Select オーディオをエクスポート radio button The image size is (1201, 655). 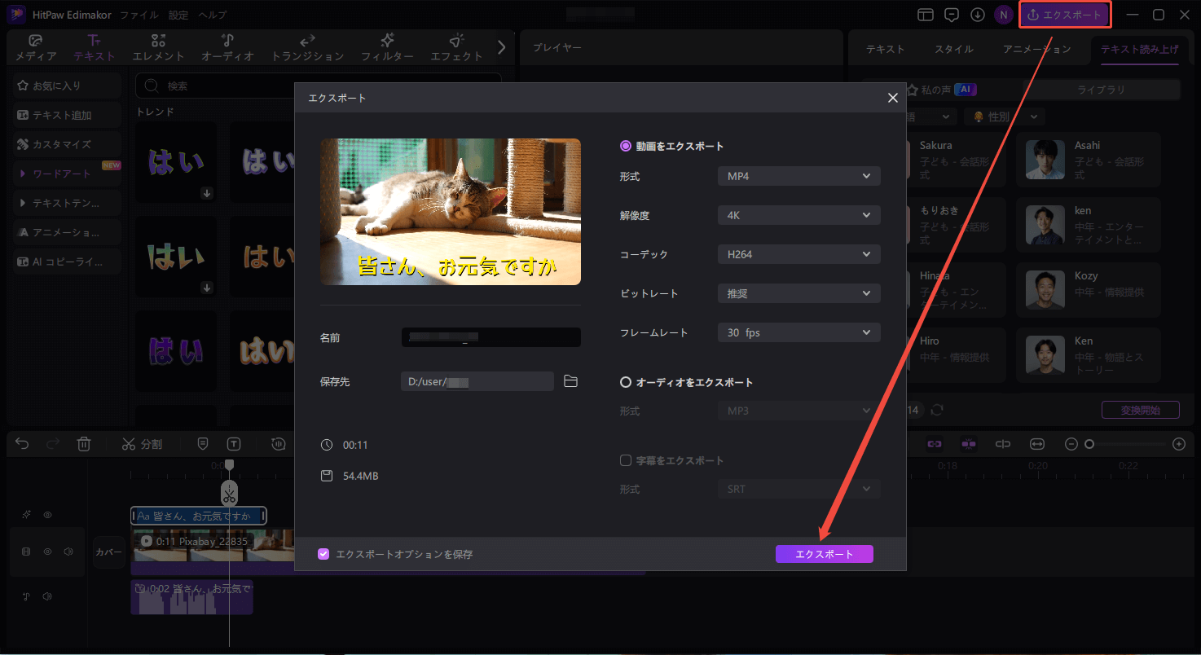coord(626,382)
